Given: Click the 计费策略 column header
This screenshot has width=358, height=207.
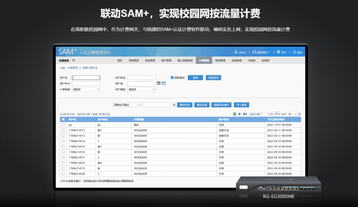Looking at the screenshot, I should pyautogui.click(x=139, y=120).
